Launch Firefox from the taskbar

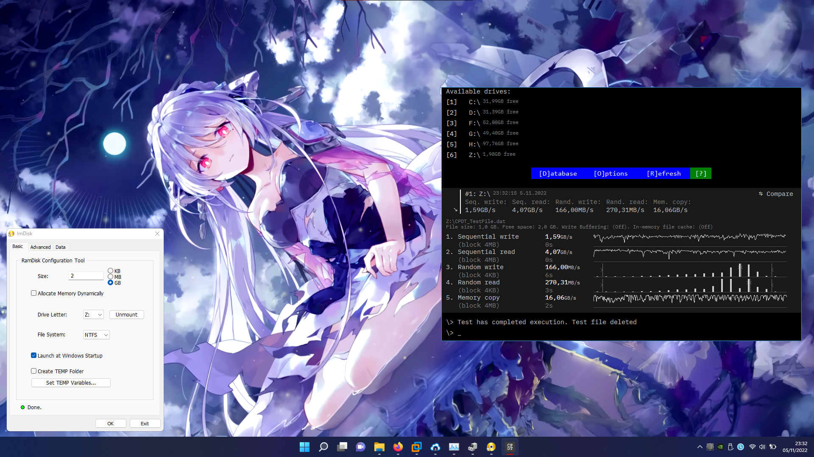tap(398, 447)
